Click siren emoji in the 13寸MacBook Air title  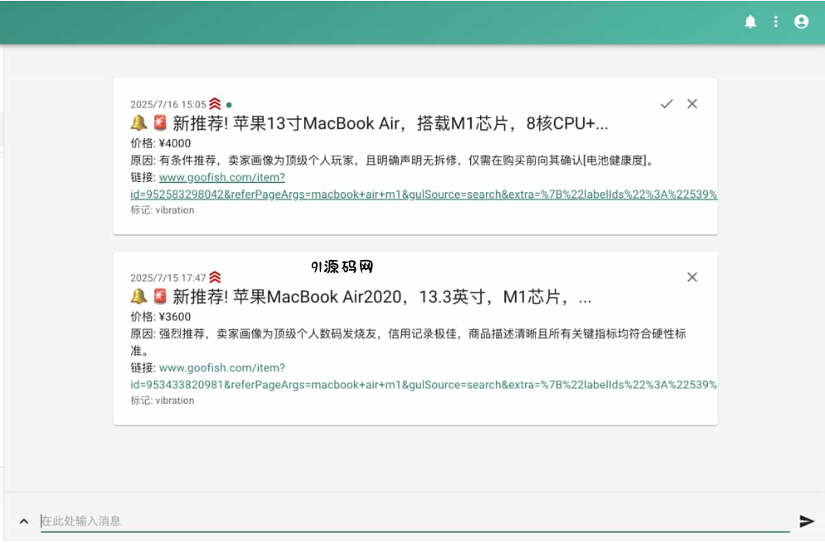pyautogui.click(x=160, y=123)
